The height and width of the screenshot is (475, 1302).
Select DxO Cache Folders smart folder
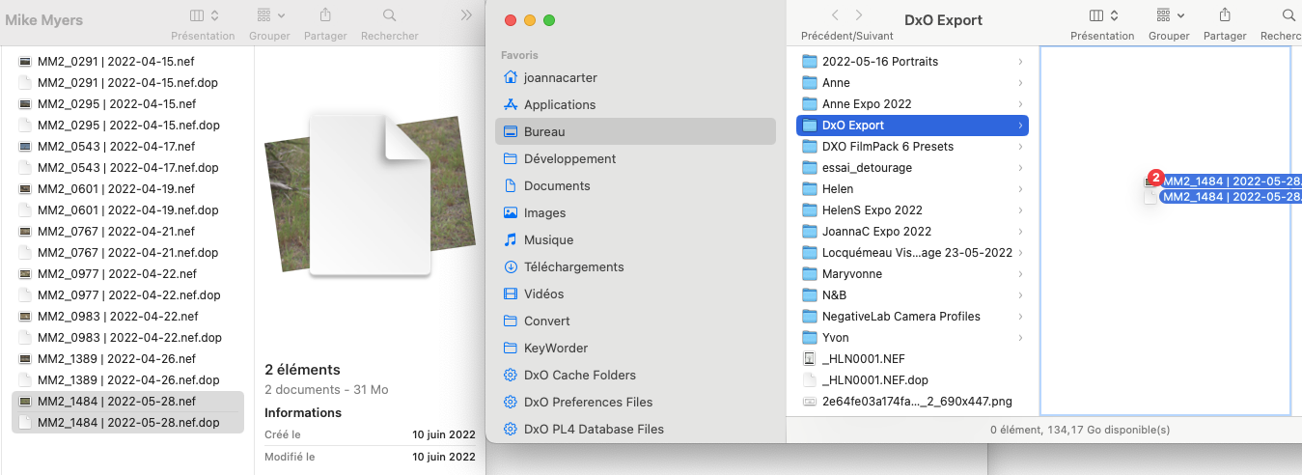coord(579,375)
